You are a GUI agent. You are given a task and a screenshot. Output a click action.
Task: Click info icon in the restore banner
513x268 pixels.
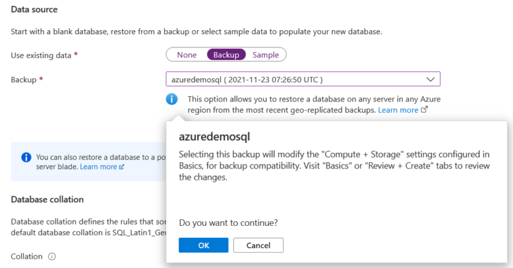coord(26,157)
